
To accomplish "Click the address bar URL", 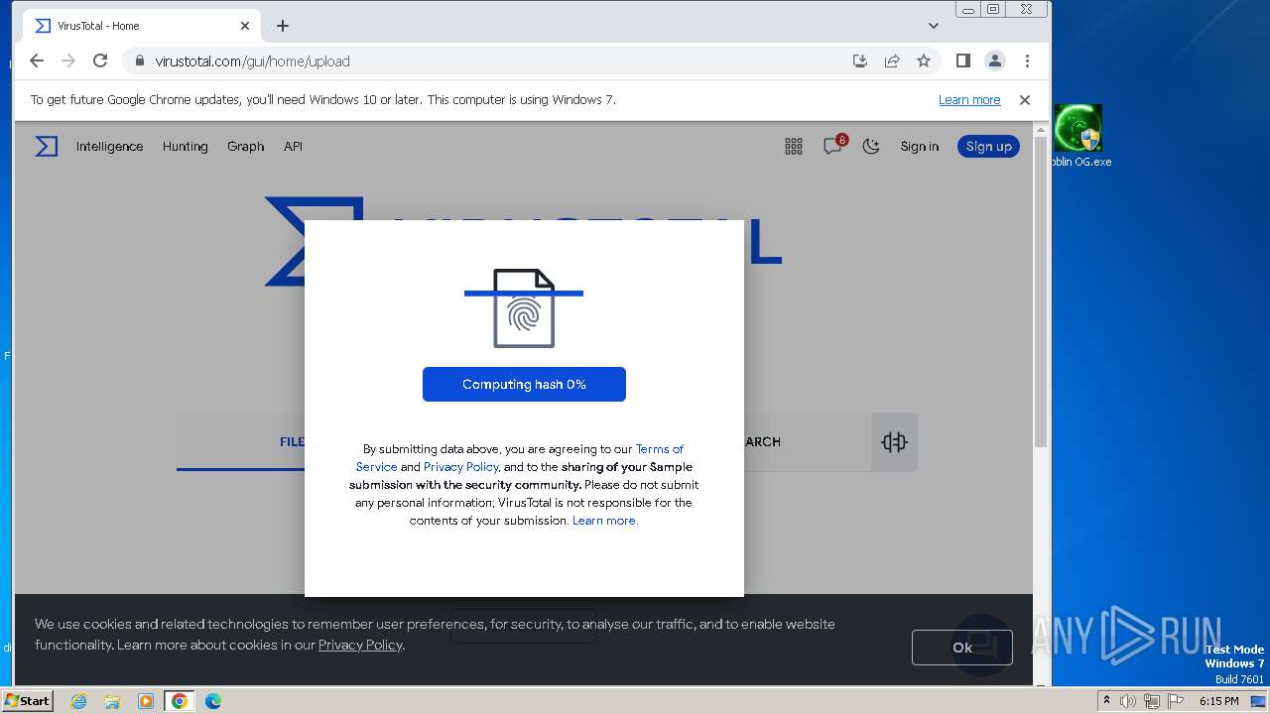I will coord(253,61).
